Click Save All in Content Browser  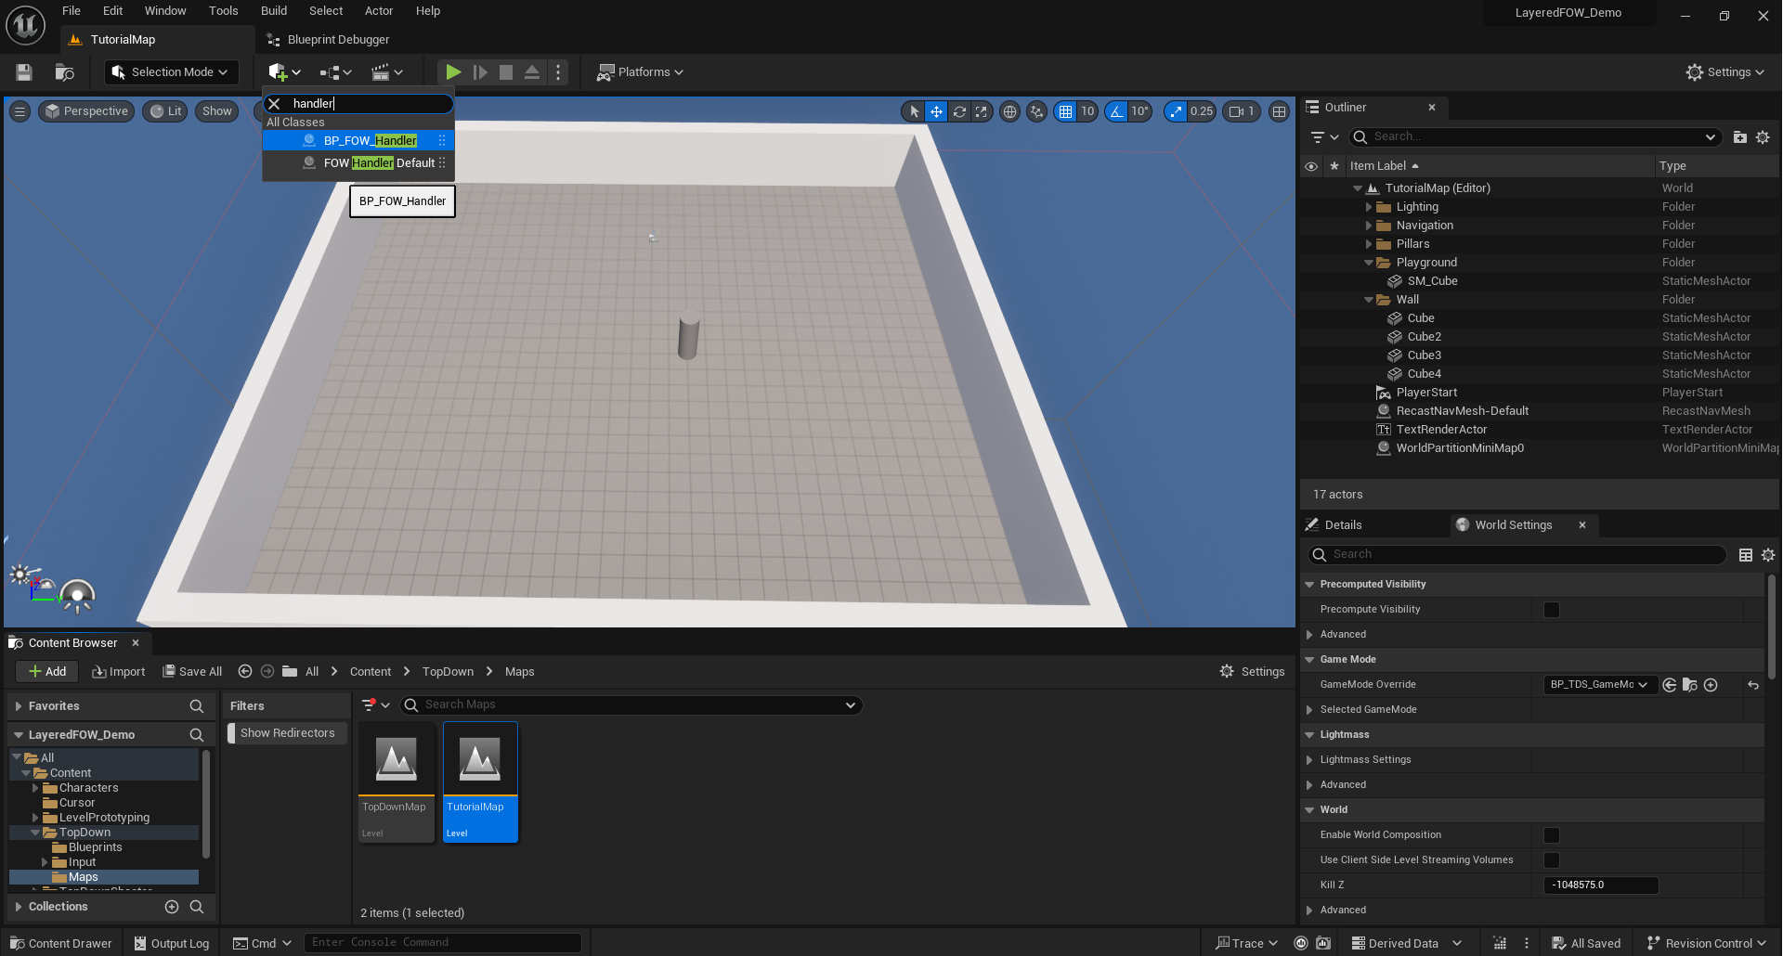[x=192, y=672]
